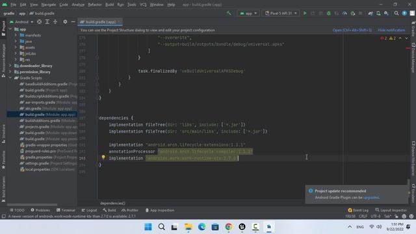The height and width of the screenshot is (234, 416).
Task: Open the Android project view dropdown
Action: click(21, 21)
